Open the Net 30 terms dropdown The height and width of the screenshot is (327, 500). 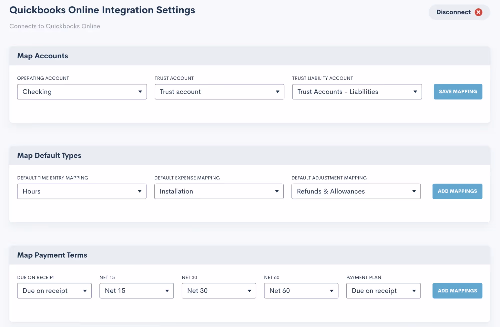click(x=219, y=291)
